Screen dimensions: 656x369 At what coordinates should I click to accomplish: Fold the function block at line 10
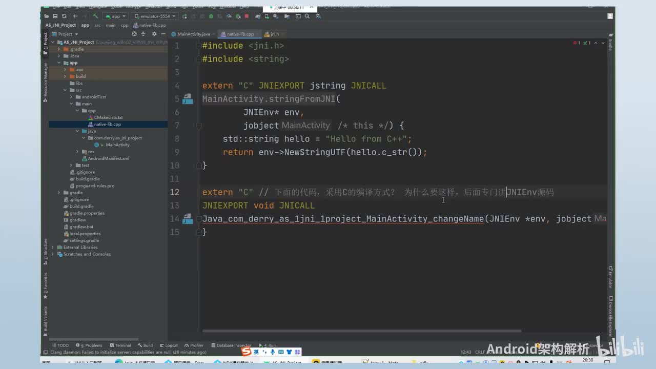[x=199, y=165]
